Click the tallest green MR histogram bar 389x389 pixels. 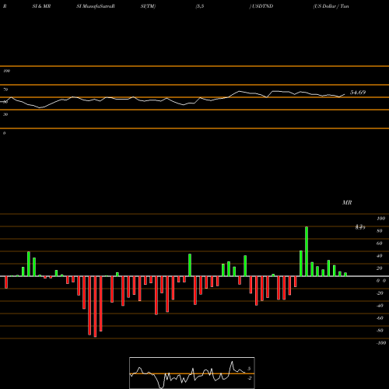tap(307, 251)
